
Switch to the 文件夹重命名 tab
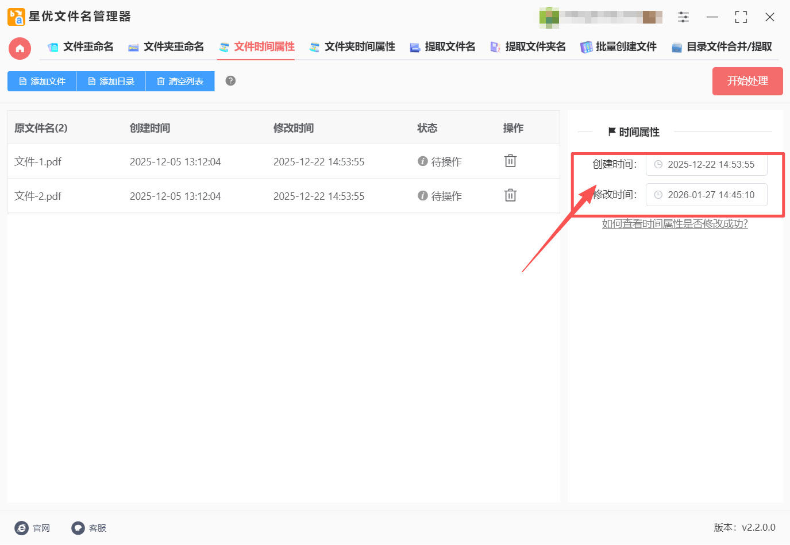pos(166,47)
